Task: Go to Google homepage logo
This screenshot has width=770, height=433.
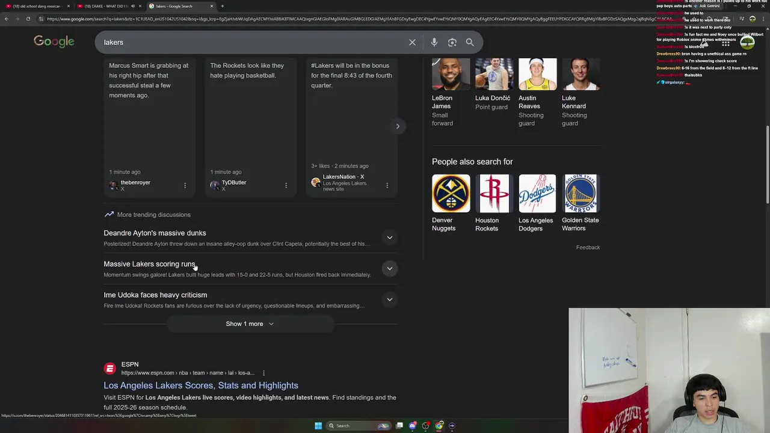Action: tap(54, 41)
